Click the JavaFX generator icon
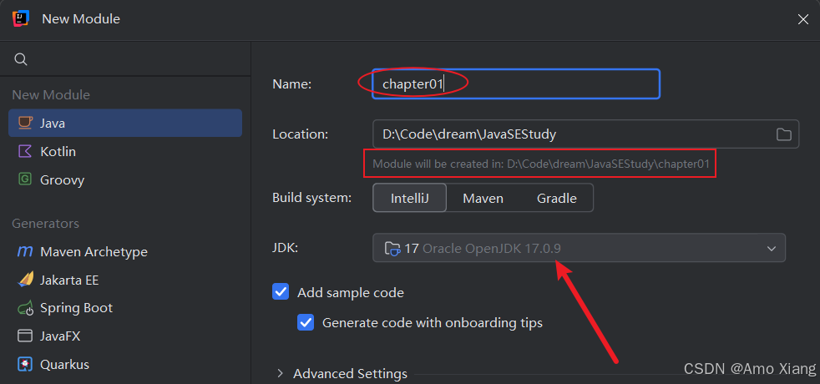Viewport: 820px width, 384px height. [x=25, y=336]
